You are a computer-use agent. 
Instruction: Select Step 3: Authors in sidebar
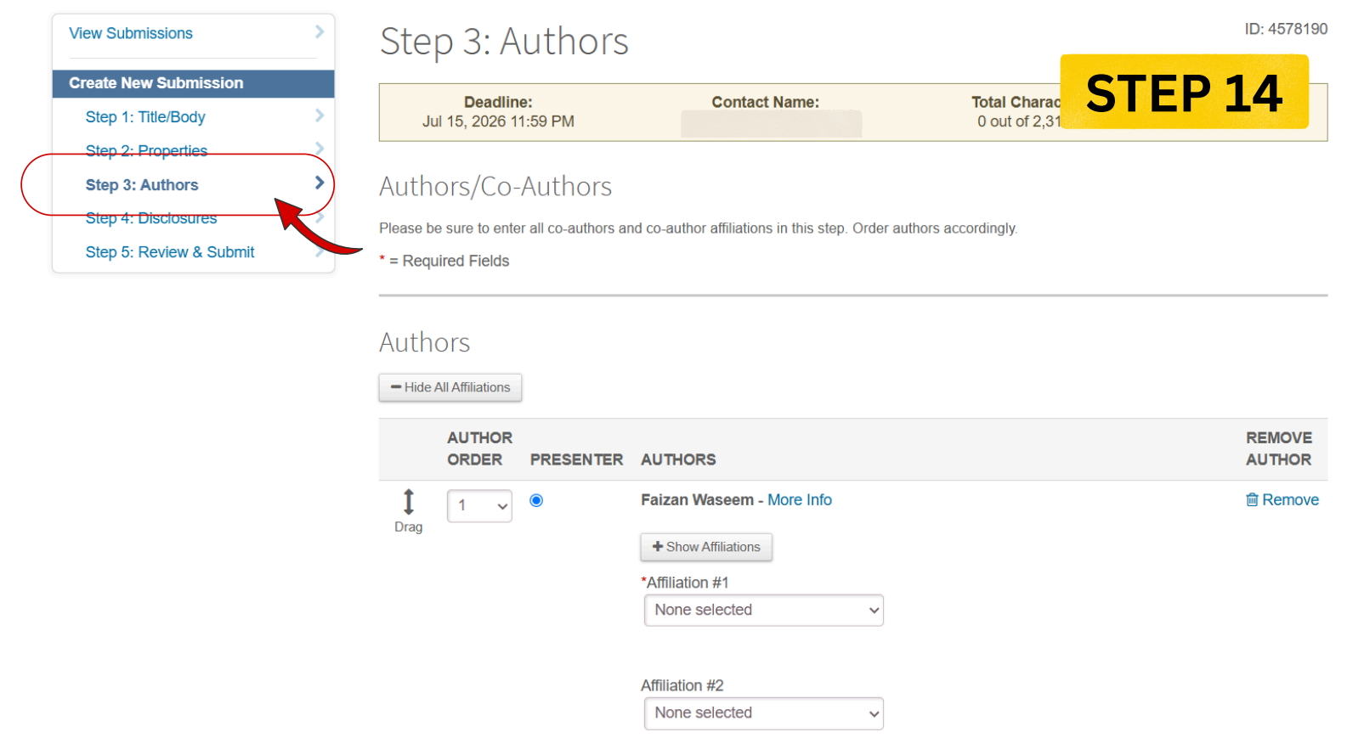[x=142, y=185]
